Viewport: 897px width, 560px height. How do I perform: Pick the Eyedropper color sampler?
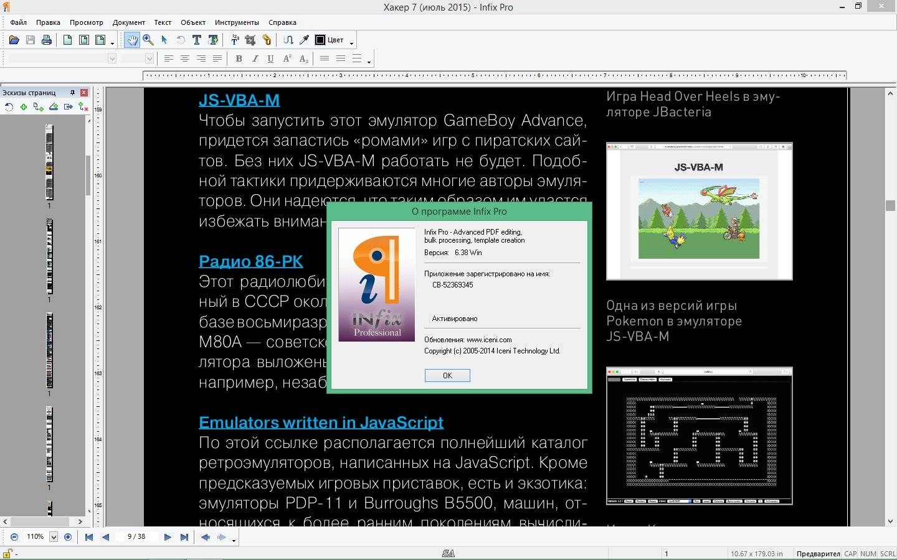click(x=304, y=40)
